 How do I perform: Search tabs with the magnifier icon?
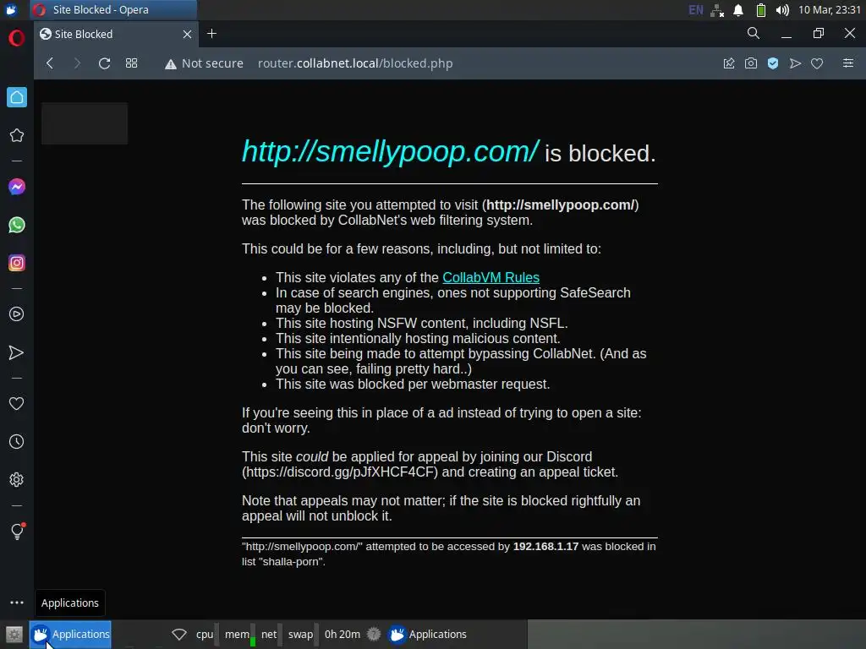(754, 34)
